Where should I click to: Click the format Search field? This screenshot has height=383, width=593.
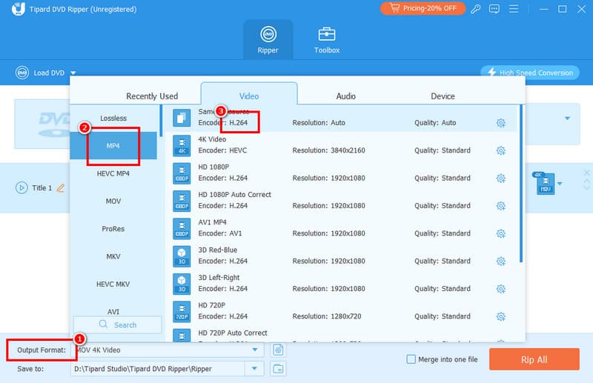pyautogui.click(x=118, y=324)
